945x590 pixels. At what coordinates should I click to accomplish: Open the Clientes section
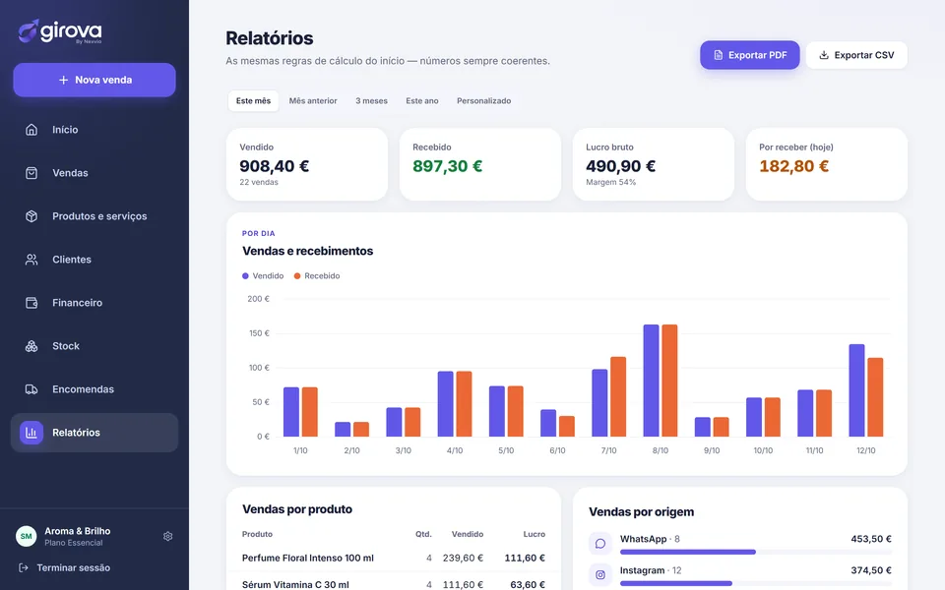coord(94,260)
